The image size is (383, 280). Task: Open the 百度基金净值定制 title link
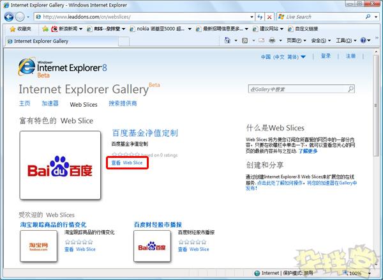(145, 133)
